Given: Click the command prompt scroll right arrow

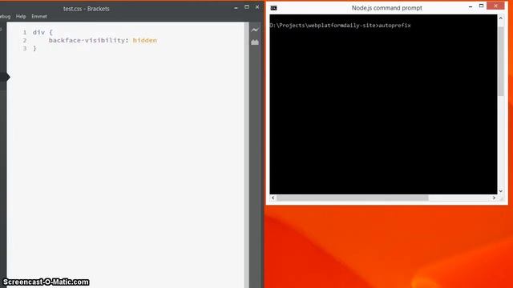Looking at the screenshot, I should pyautogui.click(x=494, y=198).
